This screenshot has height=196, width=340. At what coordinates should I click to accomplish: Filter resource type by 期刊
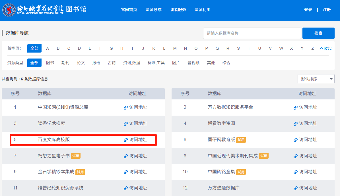point(65,63)
